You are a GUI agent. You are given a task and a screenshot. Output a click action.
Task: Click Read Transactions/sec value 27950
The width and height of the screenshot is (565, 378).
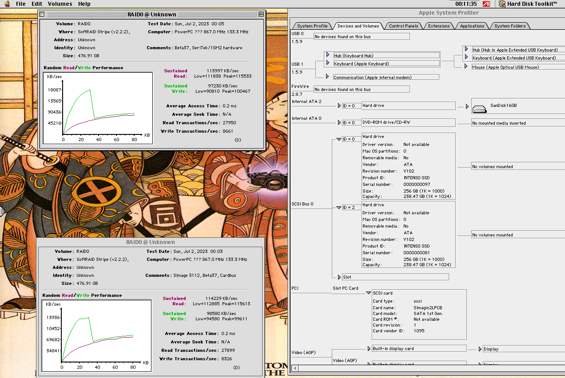(x=230, y=122)
